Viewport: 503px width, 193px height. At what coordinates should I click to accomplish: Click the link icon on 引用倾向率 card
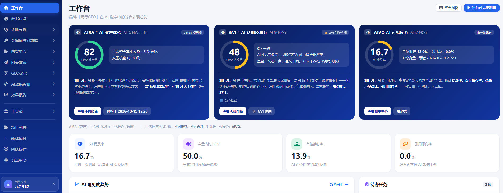405,144
